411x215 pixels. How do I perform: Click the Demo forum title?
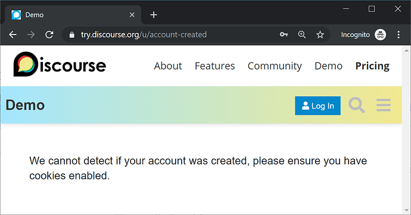tap(25, 105)
